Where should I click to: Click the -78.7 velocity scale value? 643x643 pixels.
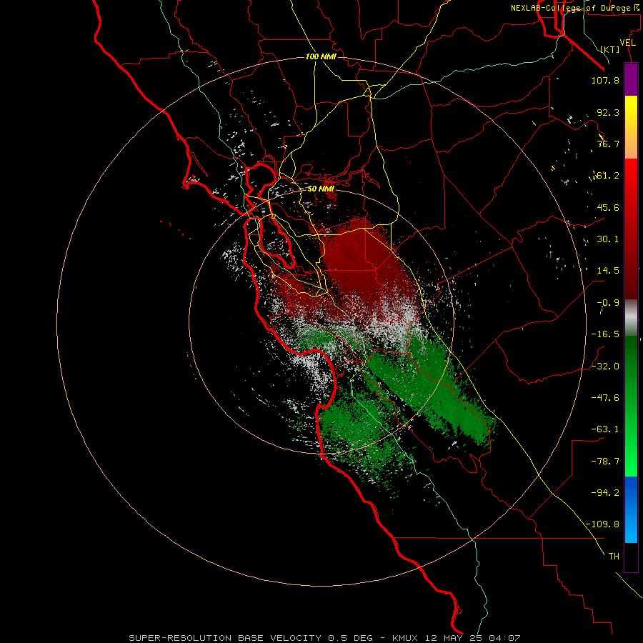coord(605,462)
